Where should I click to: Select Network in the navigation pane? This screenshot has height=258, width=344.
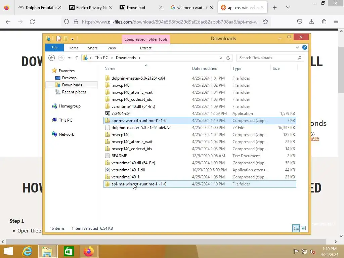tap(66, 134)
